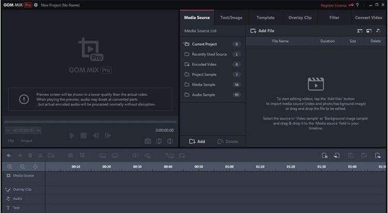Click the help question mark icon

[x=358, y=5]
